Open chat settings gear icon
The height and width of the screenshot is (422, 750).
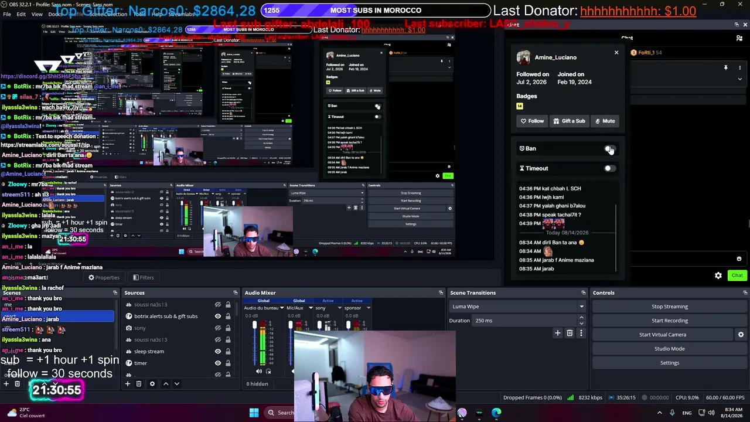click(718, 275)
